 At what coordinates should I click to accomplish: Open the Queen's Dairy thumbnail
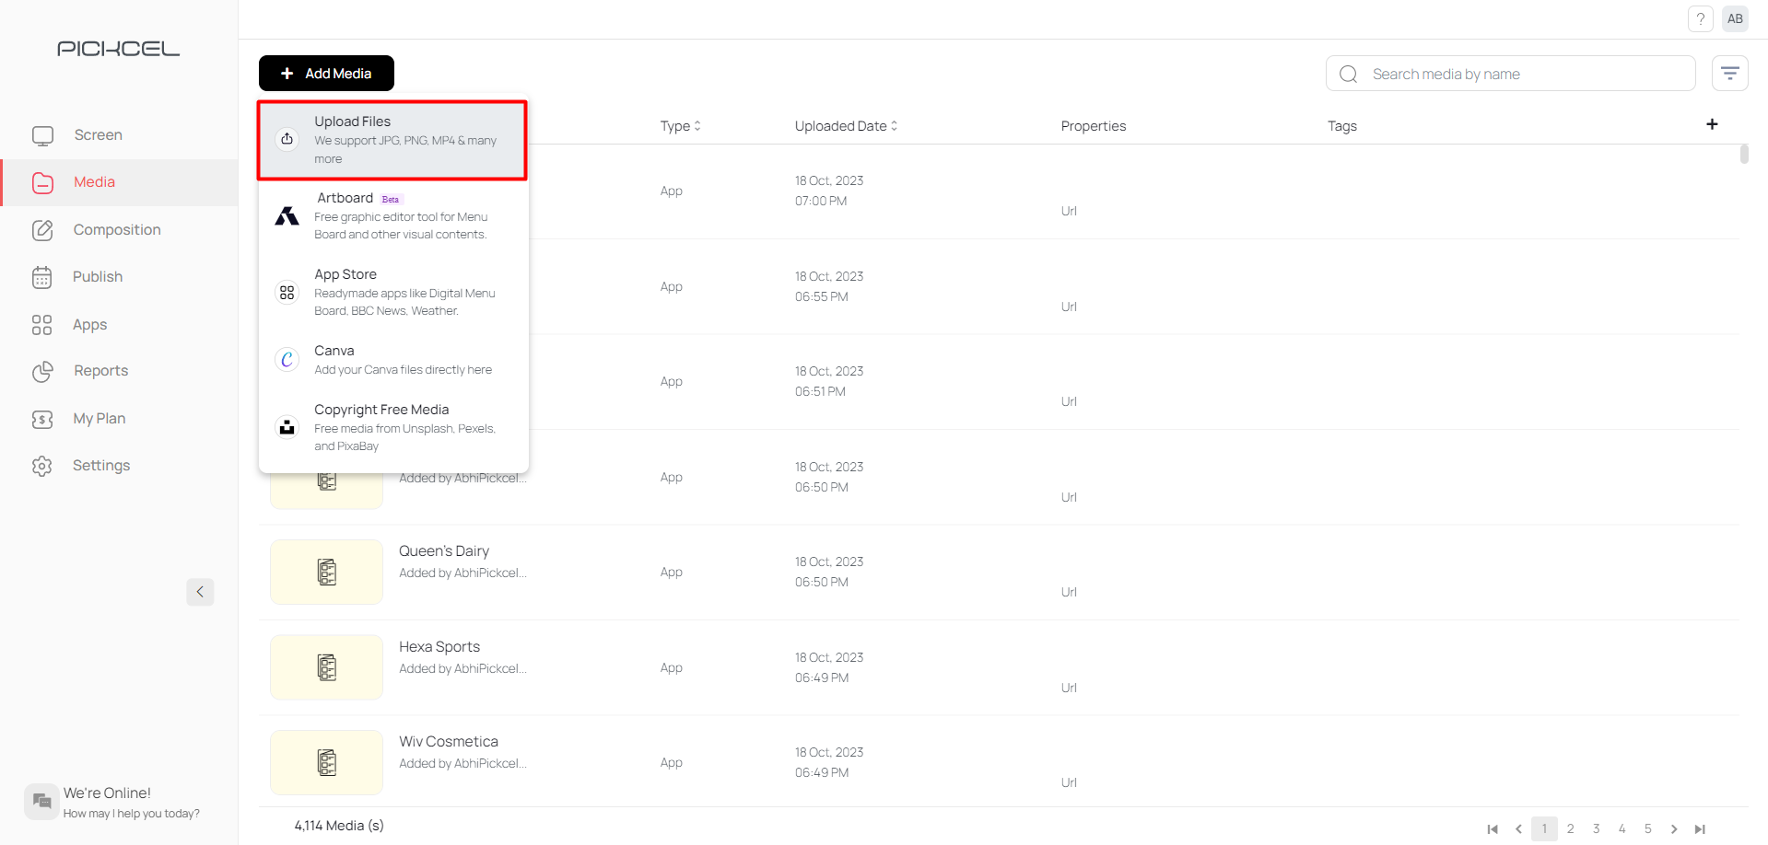click(x=326, y=572)
